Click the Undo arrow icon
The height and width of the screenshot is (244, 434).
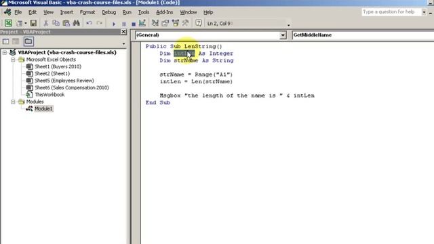tap(89, 23)
